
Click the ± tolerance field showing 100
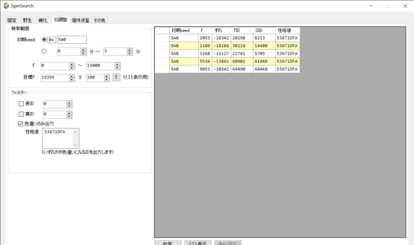coord(98,78)
